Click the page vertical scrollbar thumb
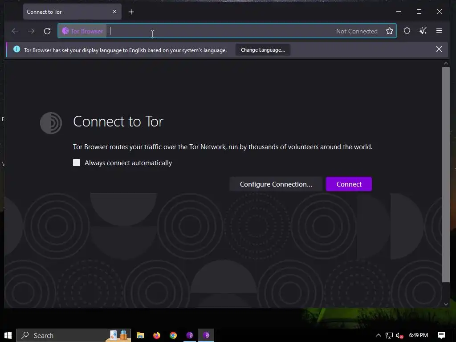The width and height of the screenshot is (456, 342). pyautogui.click(x=446, y=175)
